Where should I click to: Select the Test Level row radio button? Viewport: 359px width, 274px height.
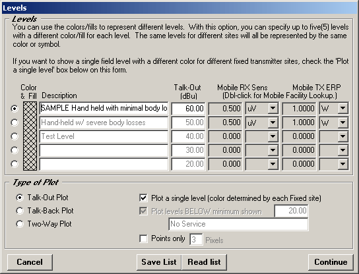pyautogui.click(x=15, y=136)
